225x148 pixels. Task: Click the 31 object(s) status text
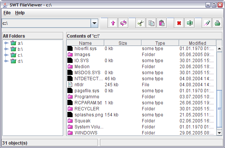coord(15,143)
